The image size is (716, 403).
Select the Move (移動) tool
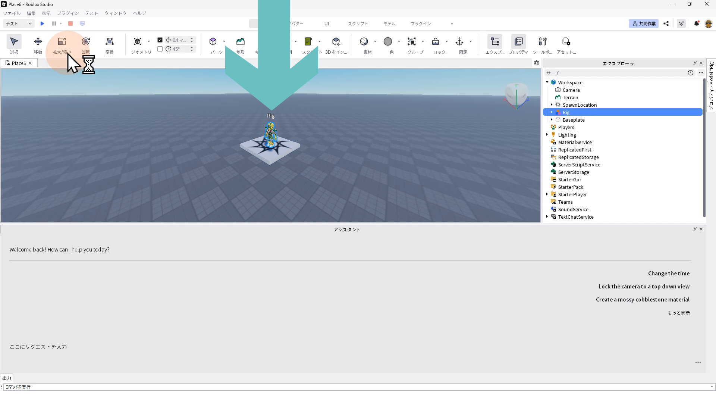[38, 42]
